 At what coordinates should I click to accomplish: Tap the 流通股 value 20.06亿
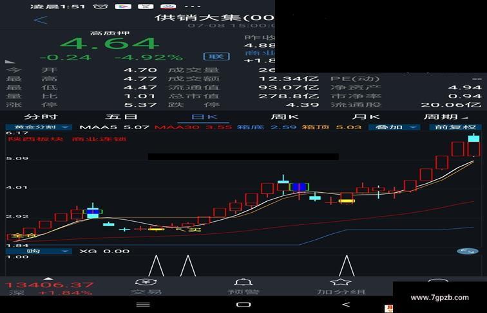451,105
